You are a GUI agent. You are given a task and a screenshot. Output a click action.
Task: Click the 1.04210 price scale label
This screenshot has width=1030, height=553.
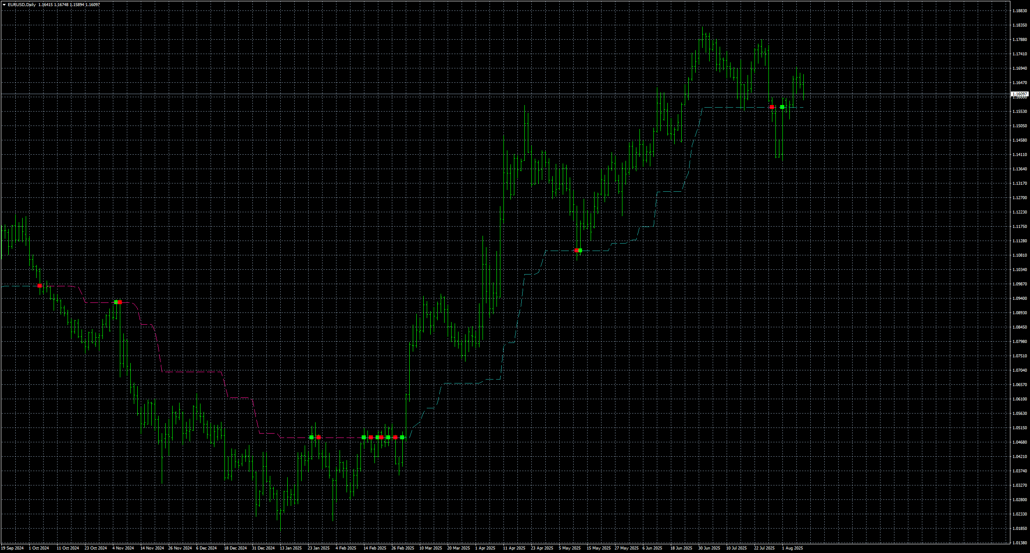(1020, 457)
